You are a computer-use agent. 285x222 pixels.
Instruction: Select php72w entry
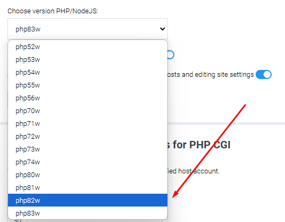click(x=88, y=137)
